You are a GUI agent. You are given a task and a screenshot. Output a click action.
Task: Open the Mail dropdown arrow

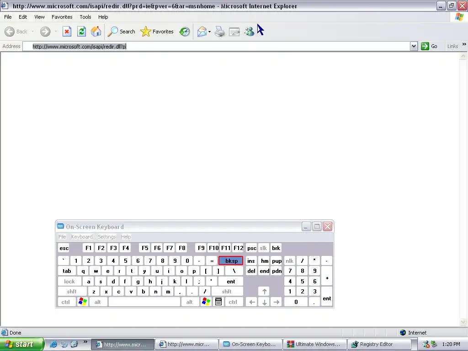[x=209, y=32]
